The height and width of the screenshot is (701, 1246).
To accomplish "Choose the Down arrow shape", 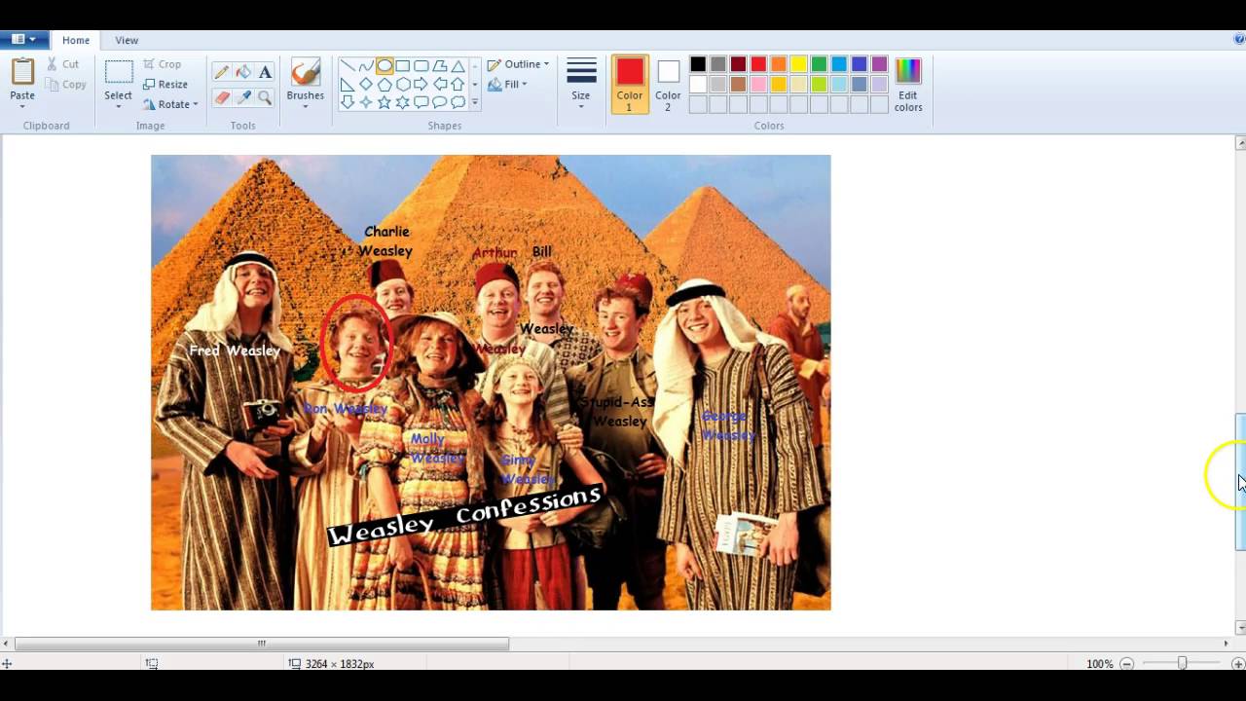I will click(348, 102).
